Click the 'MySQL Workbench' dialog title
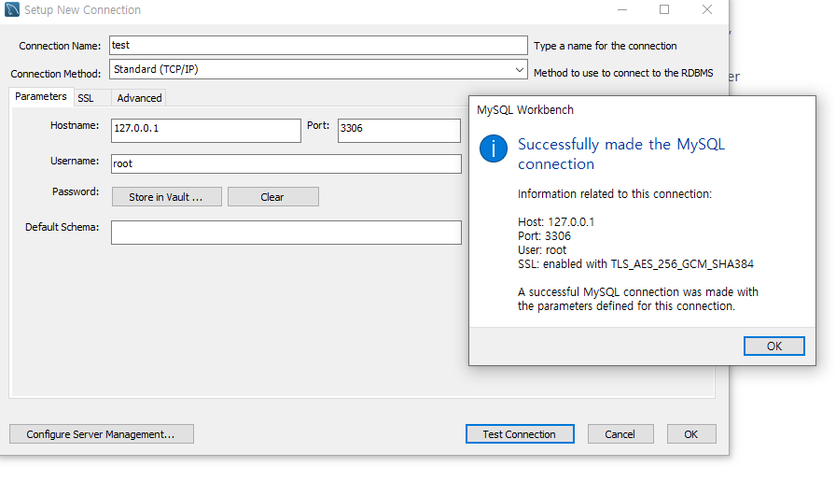 click(525, 110)
